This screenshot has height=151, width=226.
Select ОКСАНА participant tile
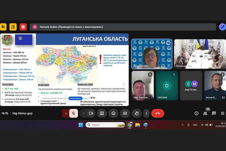point(167,86)
